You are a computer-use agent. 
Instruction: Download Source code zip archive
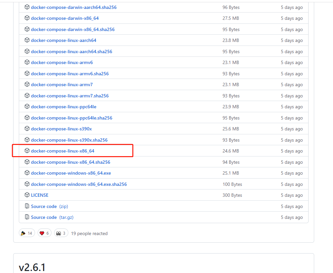(x=50, y=206)
